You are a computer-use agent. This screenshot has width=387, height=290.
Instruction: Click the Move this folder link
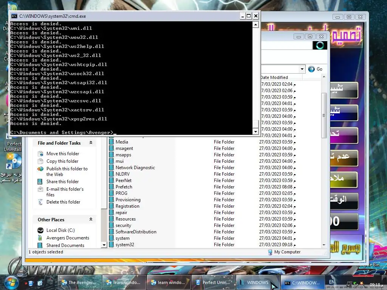click(63, 154)
